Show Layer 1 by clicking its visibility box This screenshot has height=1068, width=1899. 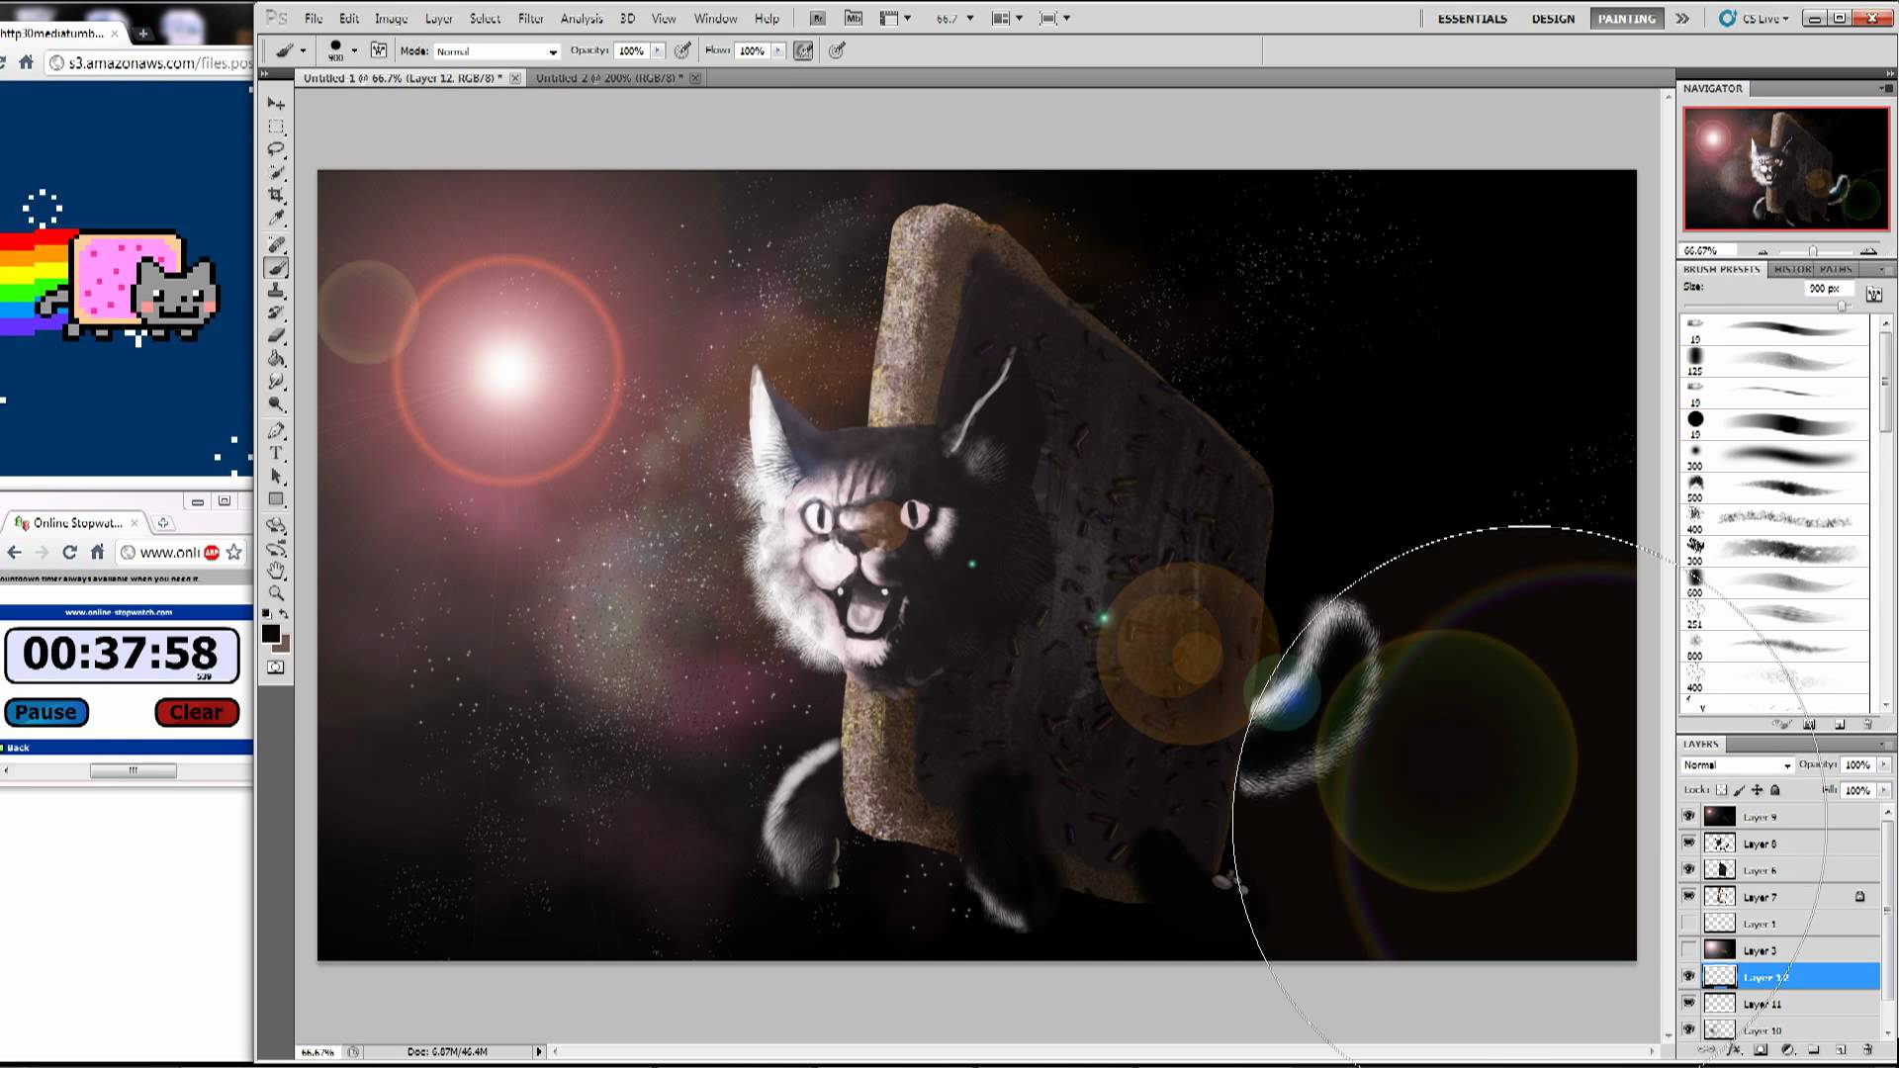point(1688,923)
